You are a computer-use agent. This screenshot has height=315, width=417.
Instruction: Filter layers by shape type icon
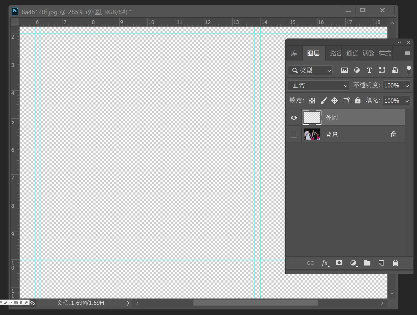pyautogui.click(x=382, y=70)
